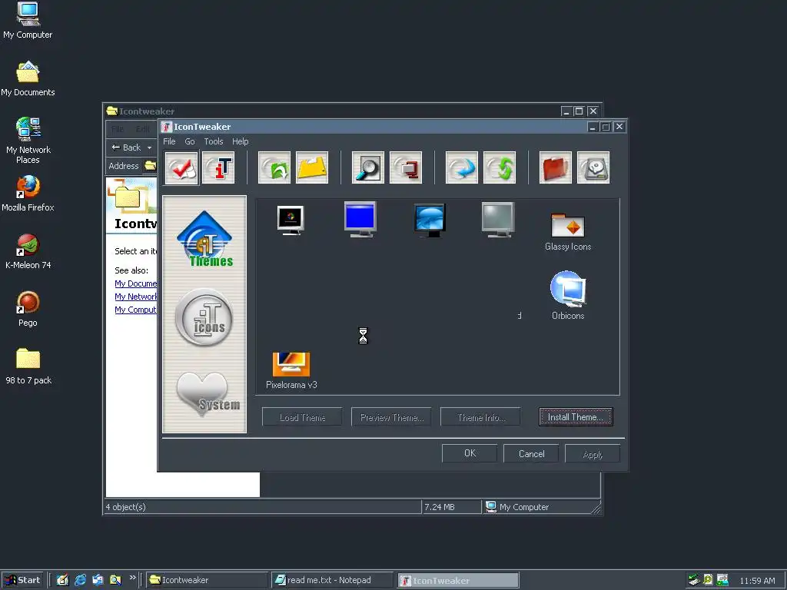
Task: Click Back in the Icontweaker folder window
Action: pos(126,147)
